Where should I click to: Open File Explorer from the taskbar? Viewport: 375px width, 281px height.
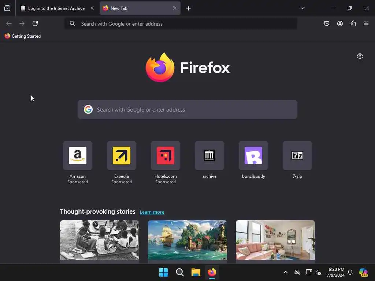click(196, 272)
